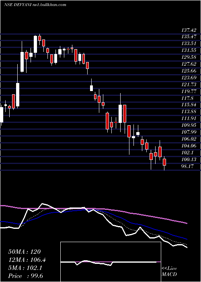Screen dimensions: 201x282
Task: Click the 121.73 price axis label
Action: [189, 85]
